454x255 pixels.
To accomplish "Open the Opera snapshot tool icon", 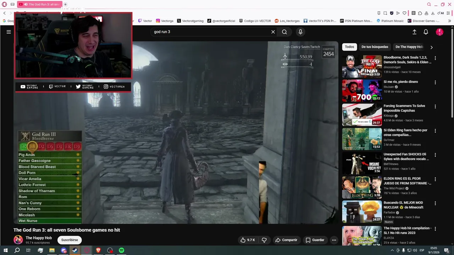I will [x=385, y=13].
